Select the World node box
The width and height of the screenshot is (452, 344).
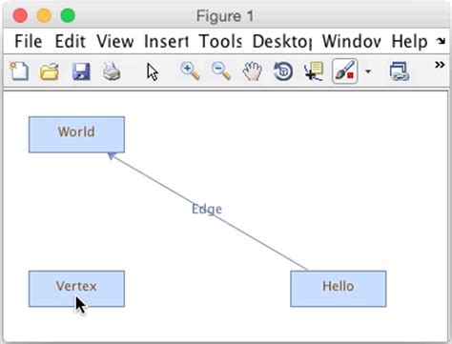click(76, 134)
